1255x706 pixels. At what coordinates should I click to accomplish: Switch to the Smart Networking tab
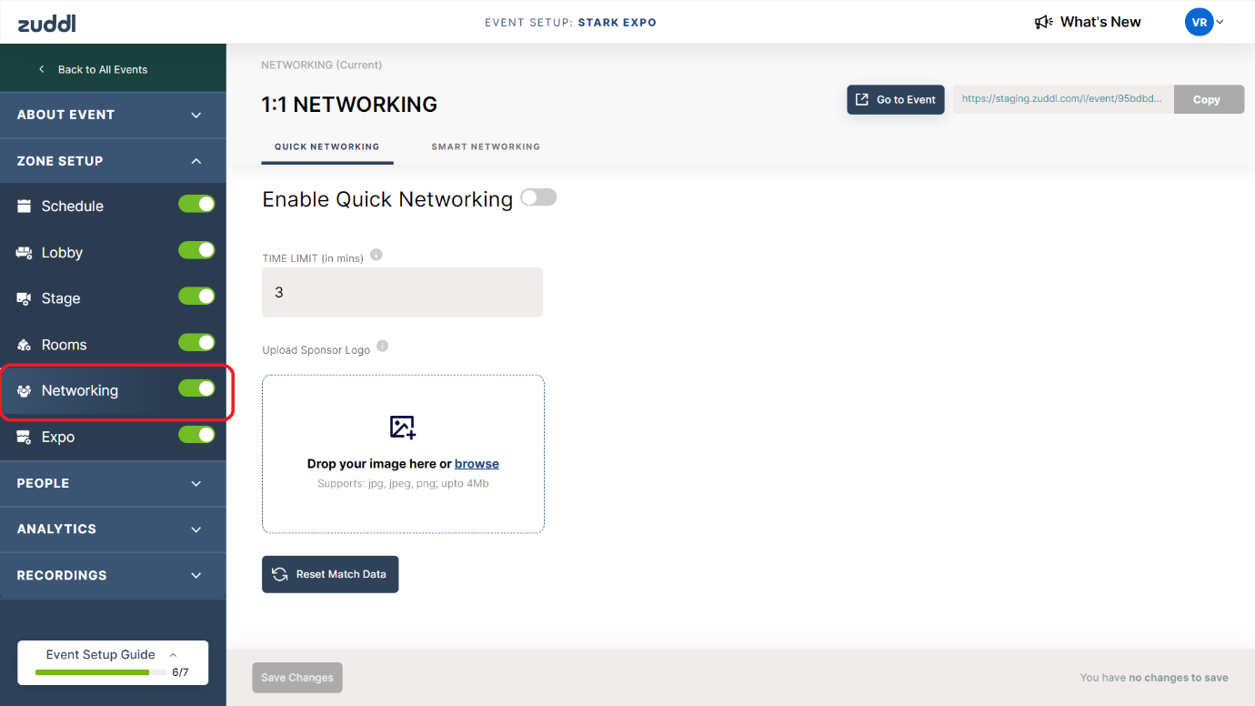click(486, 146)
